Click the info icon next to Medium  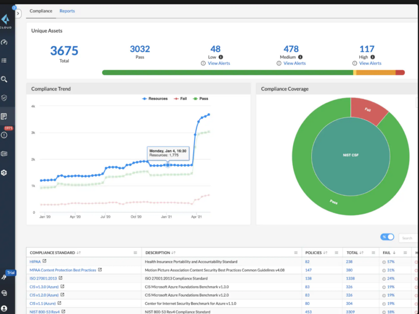[300, 57]
